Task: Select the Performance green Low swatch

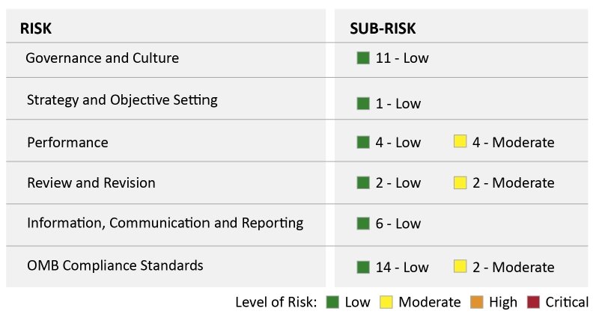Action: click(x=364, y=142)
